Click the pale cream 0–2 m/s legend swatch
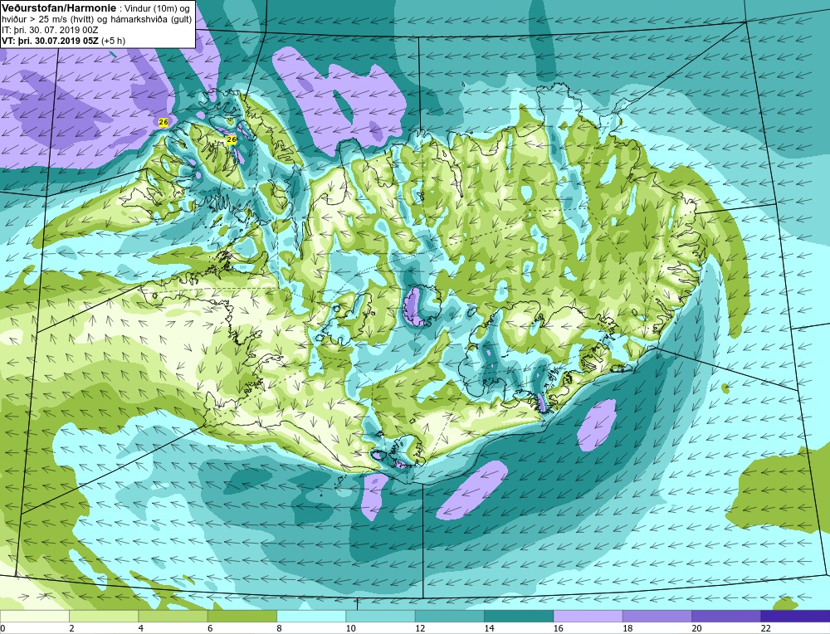Viewport: 830px width, 634px height. (34, 616)
